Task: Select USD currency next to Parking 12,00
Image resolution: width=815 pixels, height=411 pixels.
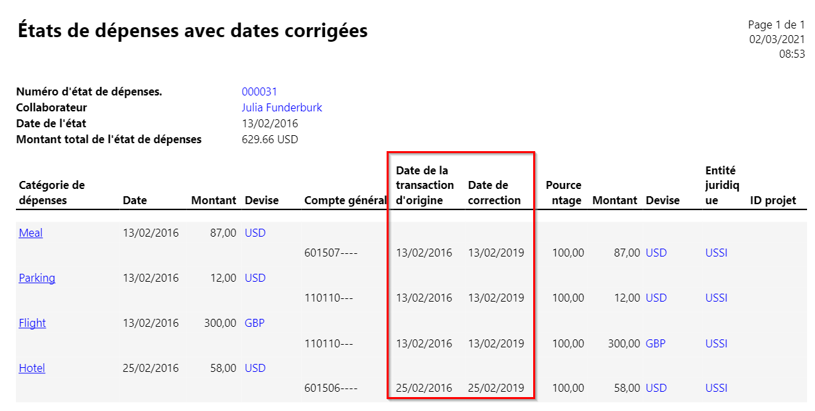Action: point(255,278)
